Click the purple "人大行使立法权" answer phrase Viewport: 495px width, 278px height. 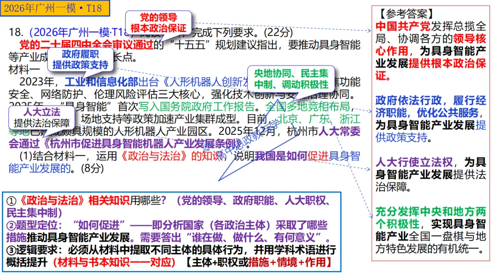pyautogui.click(x=414, y=162)
